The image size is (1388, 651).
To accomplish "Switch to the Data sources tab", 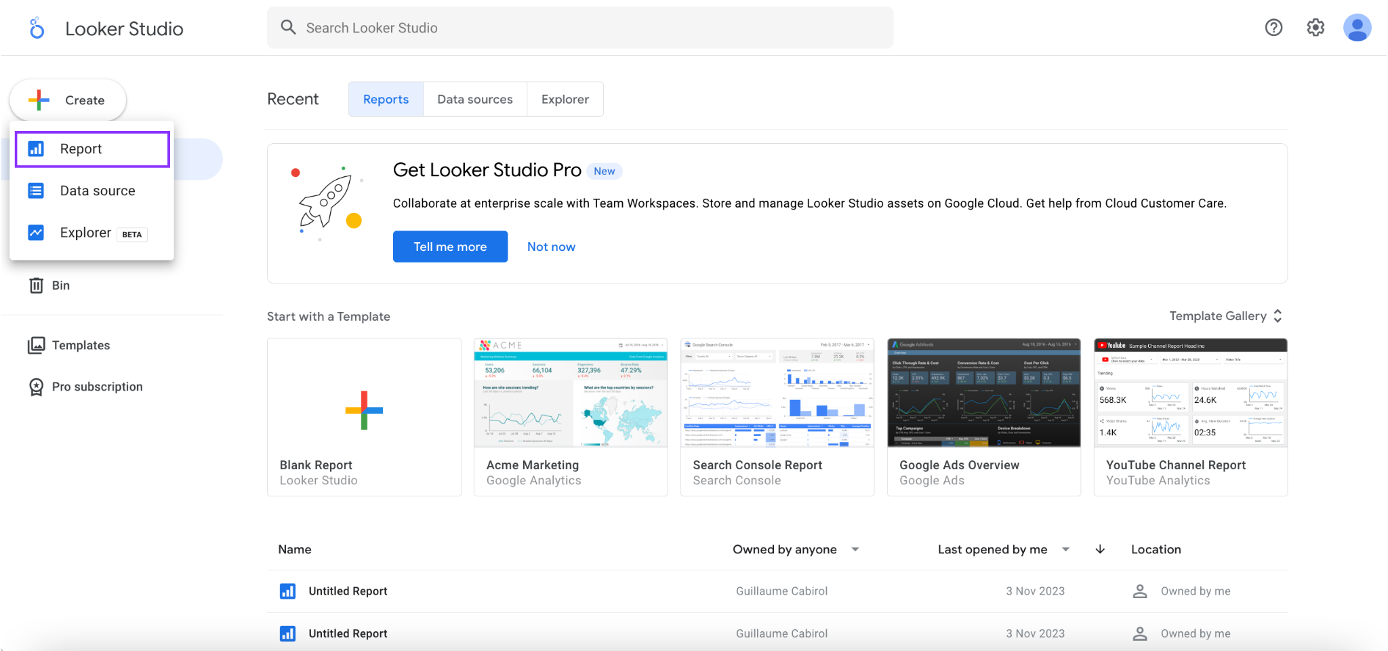I will (474, 99).
